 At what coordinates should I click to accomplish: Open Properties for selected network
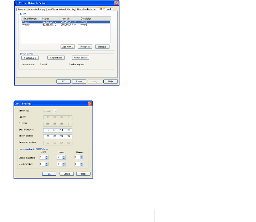(x=85, y=47)
